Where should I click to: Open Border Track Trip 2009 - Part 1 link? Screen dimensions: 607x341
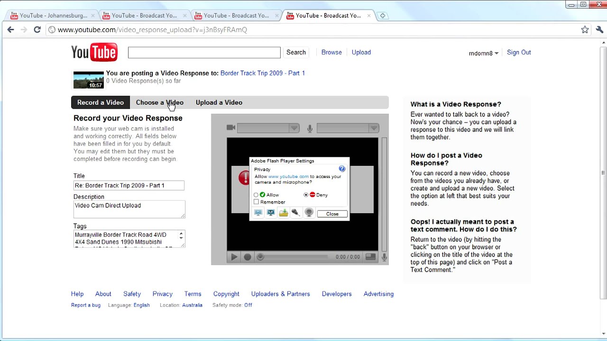(x=263, y=73)
